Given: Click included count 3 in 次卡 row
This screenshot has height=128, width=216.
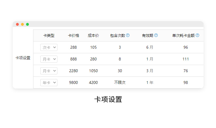Looking at the screenshot, I should [120, 47].
